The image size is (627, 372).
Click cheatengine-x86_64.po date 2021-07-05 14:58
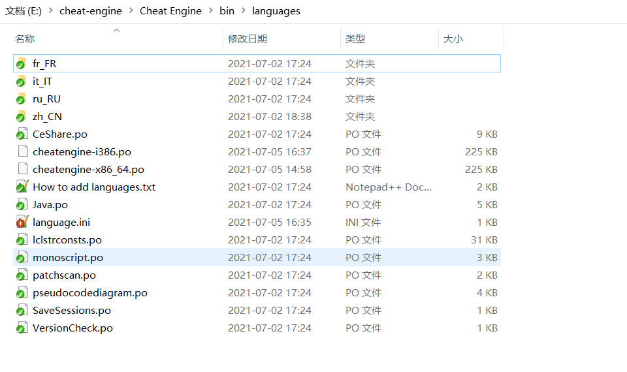270,169
